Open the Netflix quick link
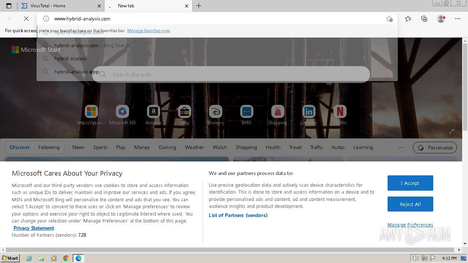This screenshot has height=263, width=468. point(340,115)
